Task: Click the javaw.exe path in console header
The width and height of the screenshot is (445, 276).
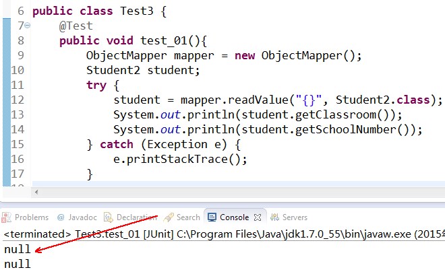Action: 294,234
